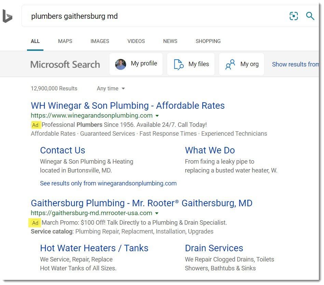Click the magnifying glass search icon
Screen dimensions: 324x285
tap(310, 16)
